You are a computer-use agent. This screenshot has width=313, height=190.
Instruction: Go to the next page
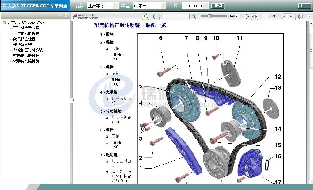tap(290, 17)
